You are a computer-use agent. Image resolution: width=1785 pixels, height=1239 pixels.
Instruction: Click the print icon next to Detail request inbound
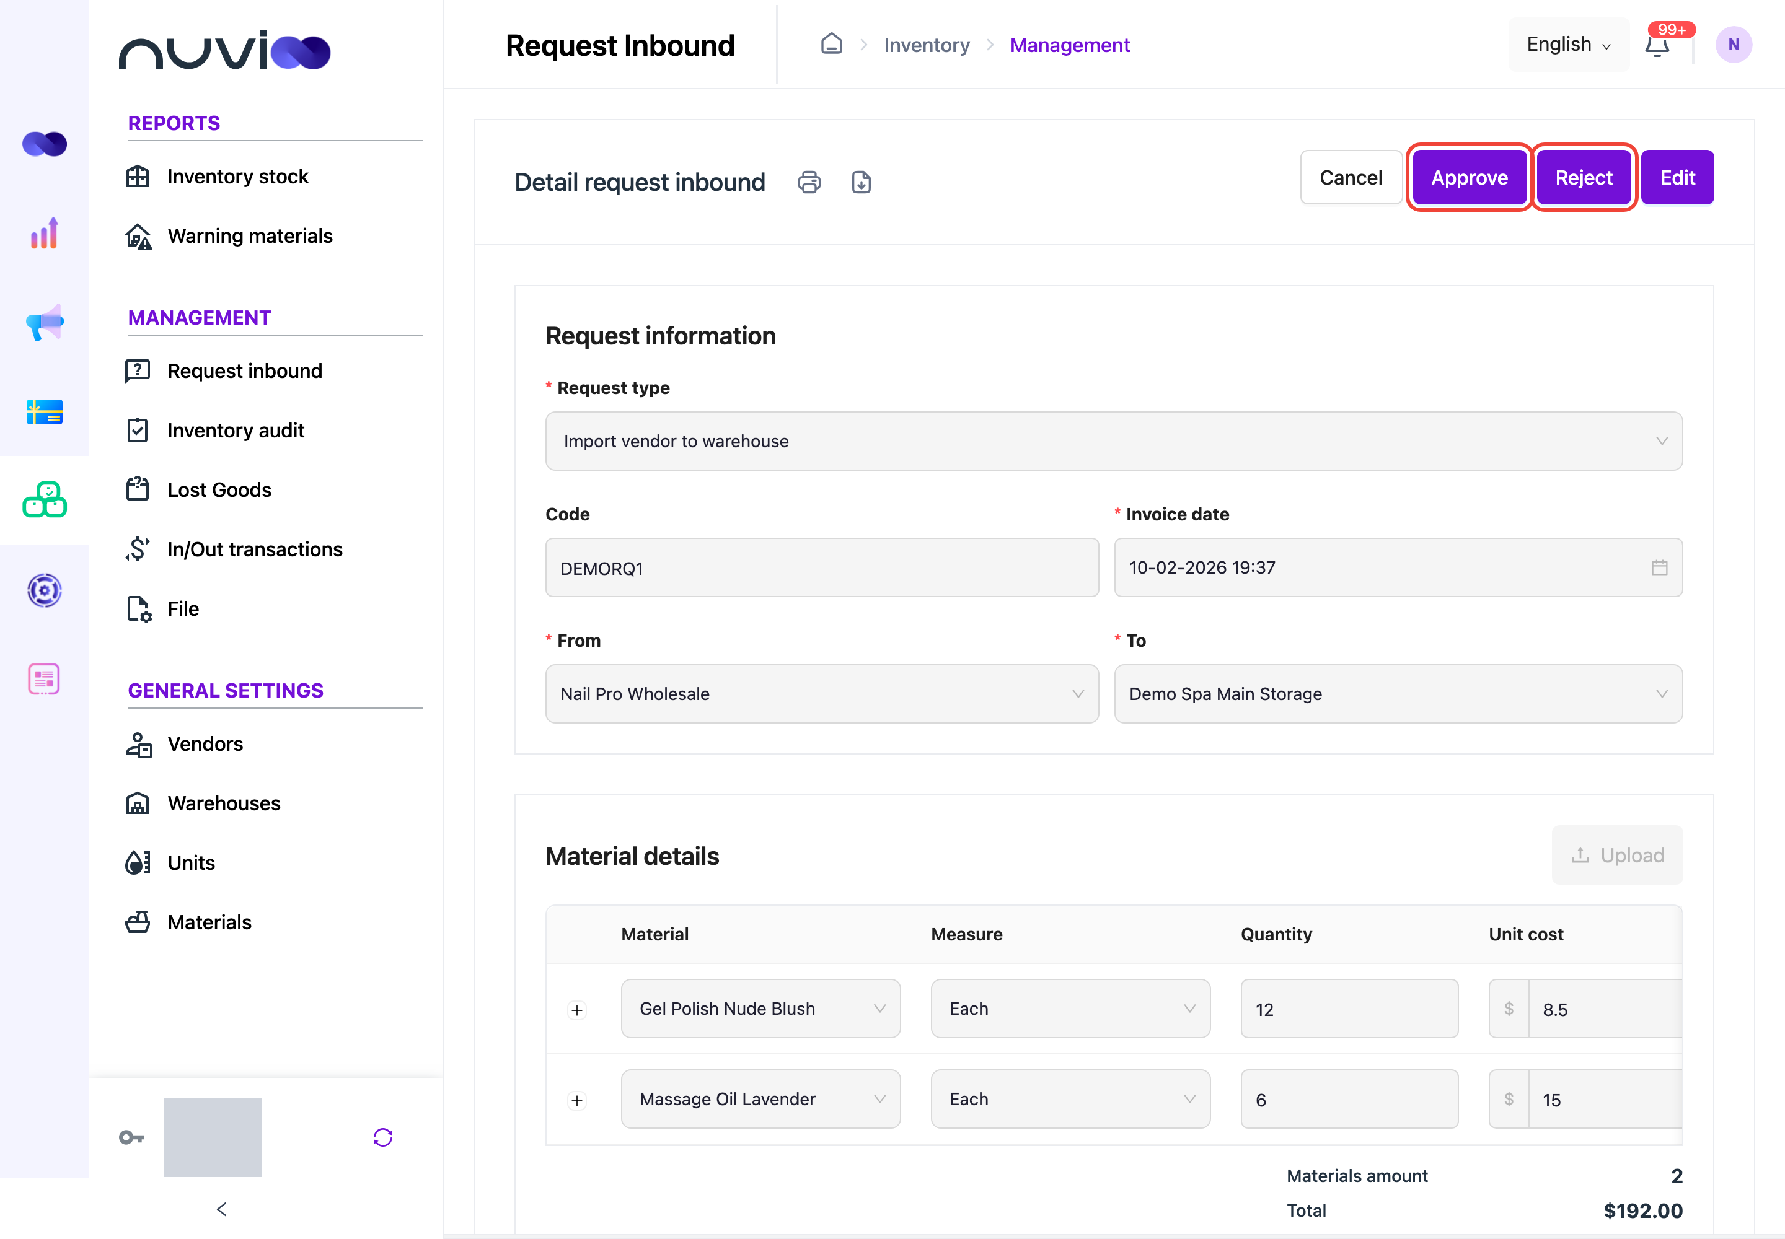[x=809, y=182]
